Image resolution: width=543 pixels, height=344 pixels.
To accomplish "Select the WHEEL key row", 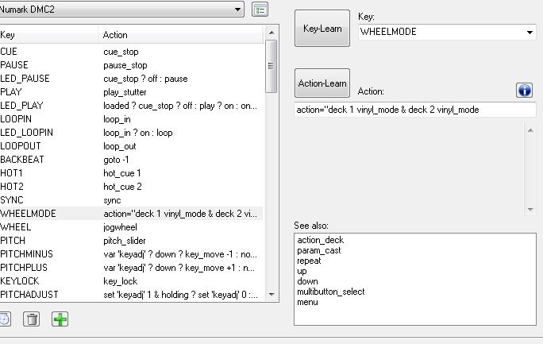I will click(x=131, y=227).
